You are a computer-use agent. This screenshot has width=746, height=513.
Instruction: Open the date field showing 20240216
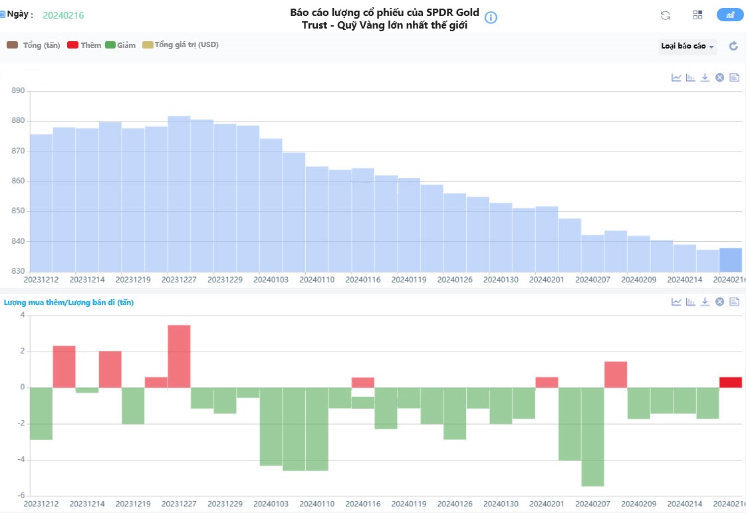click(63, 15)
